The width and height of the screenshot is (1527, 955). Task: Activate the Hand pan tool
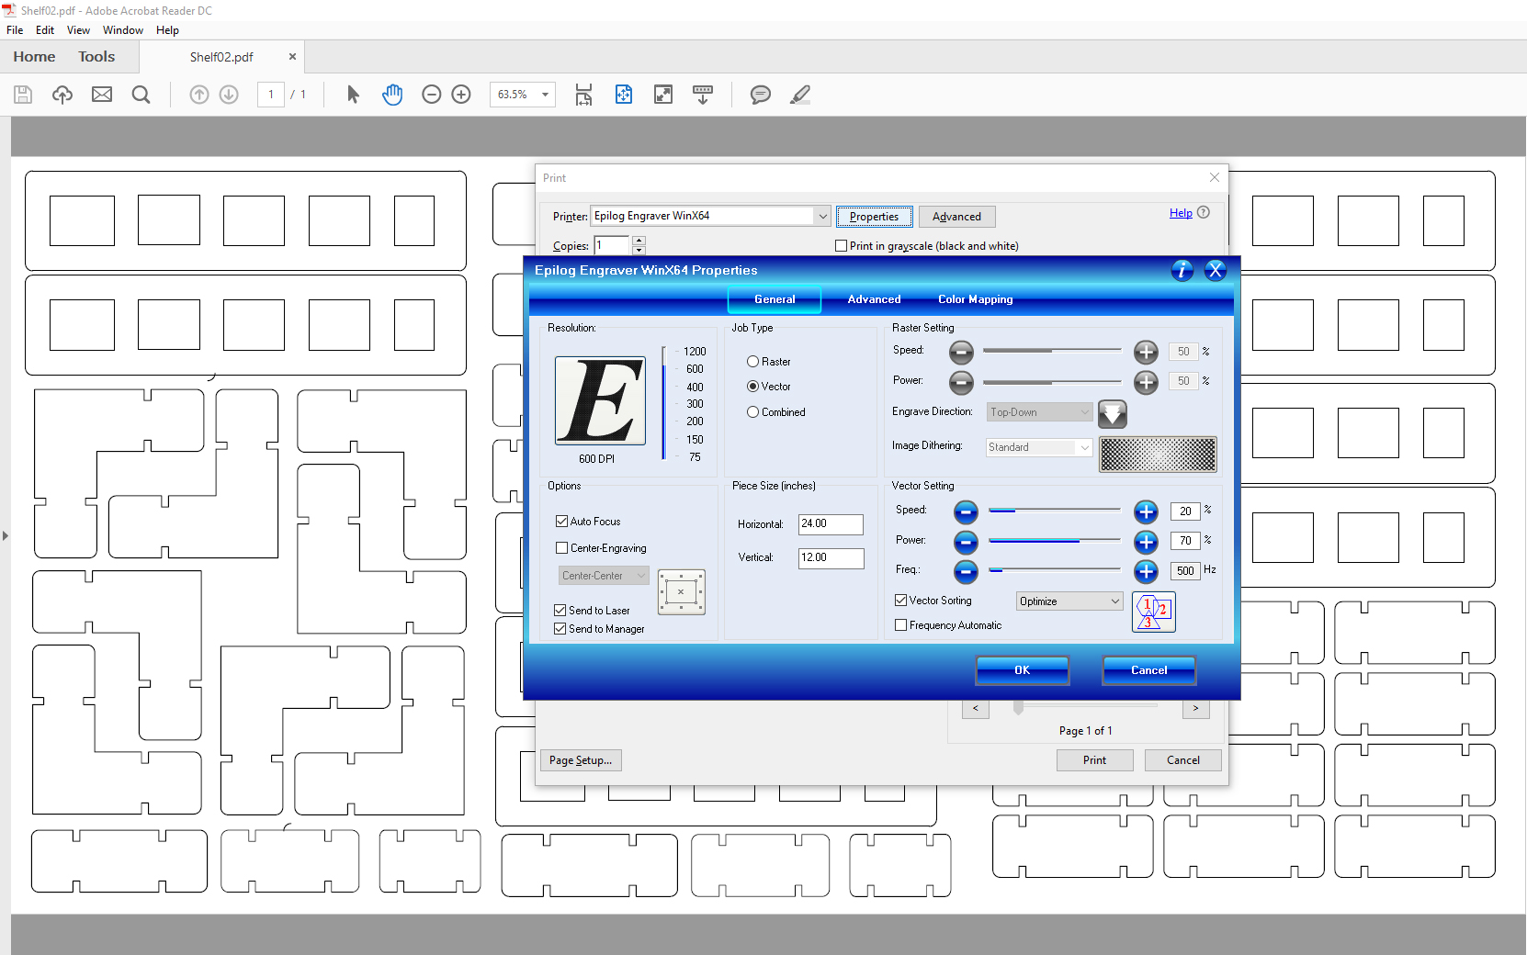tap(392, 95)
